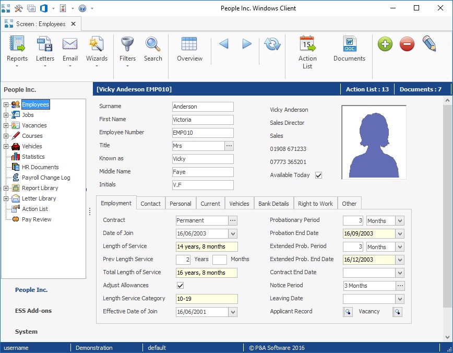
Task: Switch to the Other tab
Action: coord(349,204)
